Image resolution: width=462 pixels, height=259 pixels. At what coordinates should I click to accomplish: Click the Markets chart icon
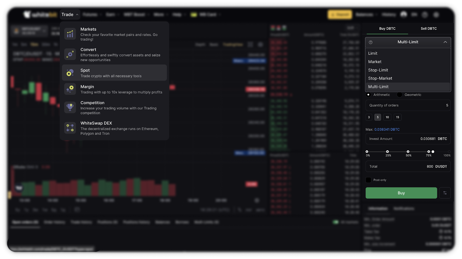(x=70, y=34)
